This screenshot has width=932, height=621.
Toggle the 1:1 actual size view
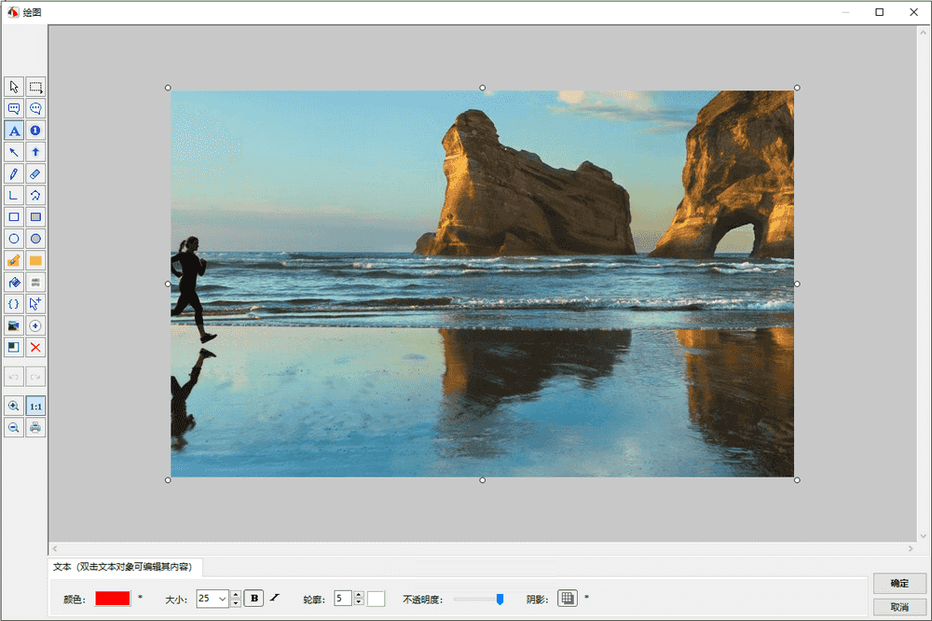tap(35, 406)
